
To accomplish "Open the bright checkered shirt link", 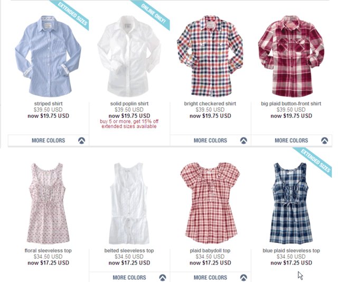I will (x=210, y=104).
